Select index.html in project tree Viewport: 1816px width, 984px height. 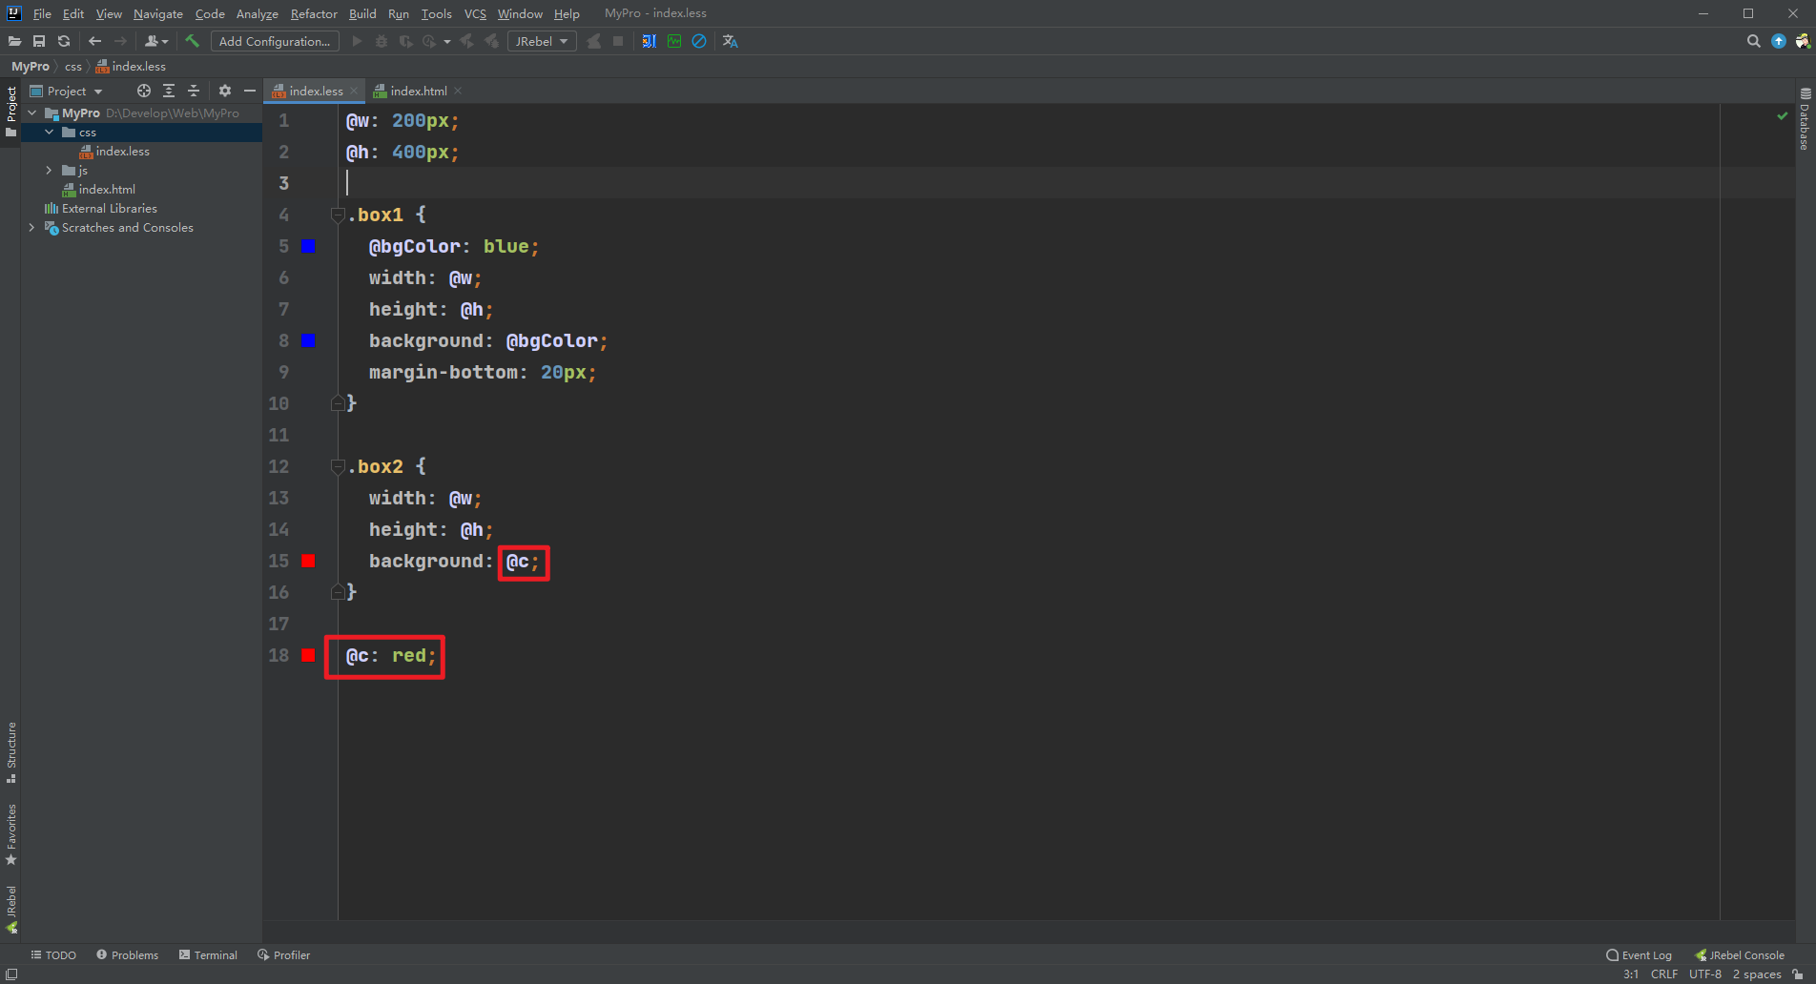click(107, 189)
